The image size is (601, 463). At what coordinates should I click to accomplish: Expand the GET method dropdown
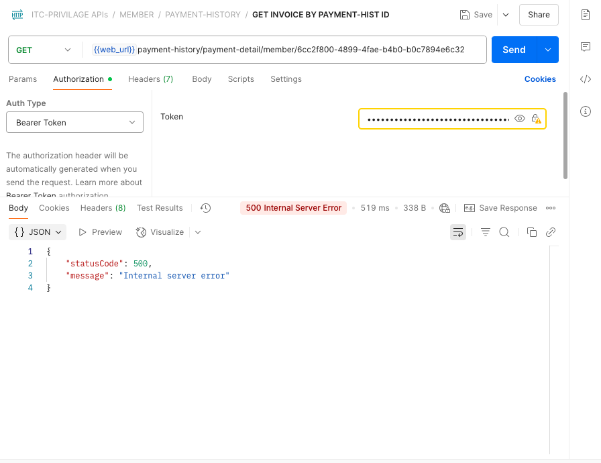point(44,50)
